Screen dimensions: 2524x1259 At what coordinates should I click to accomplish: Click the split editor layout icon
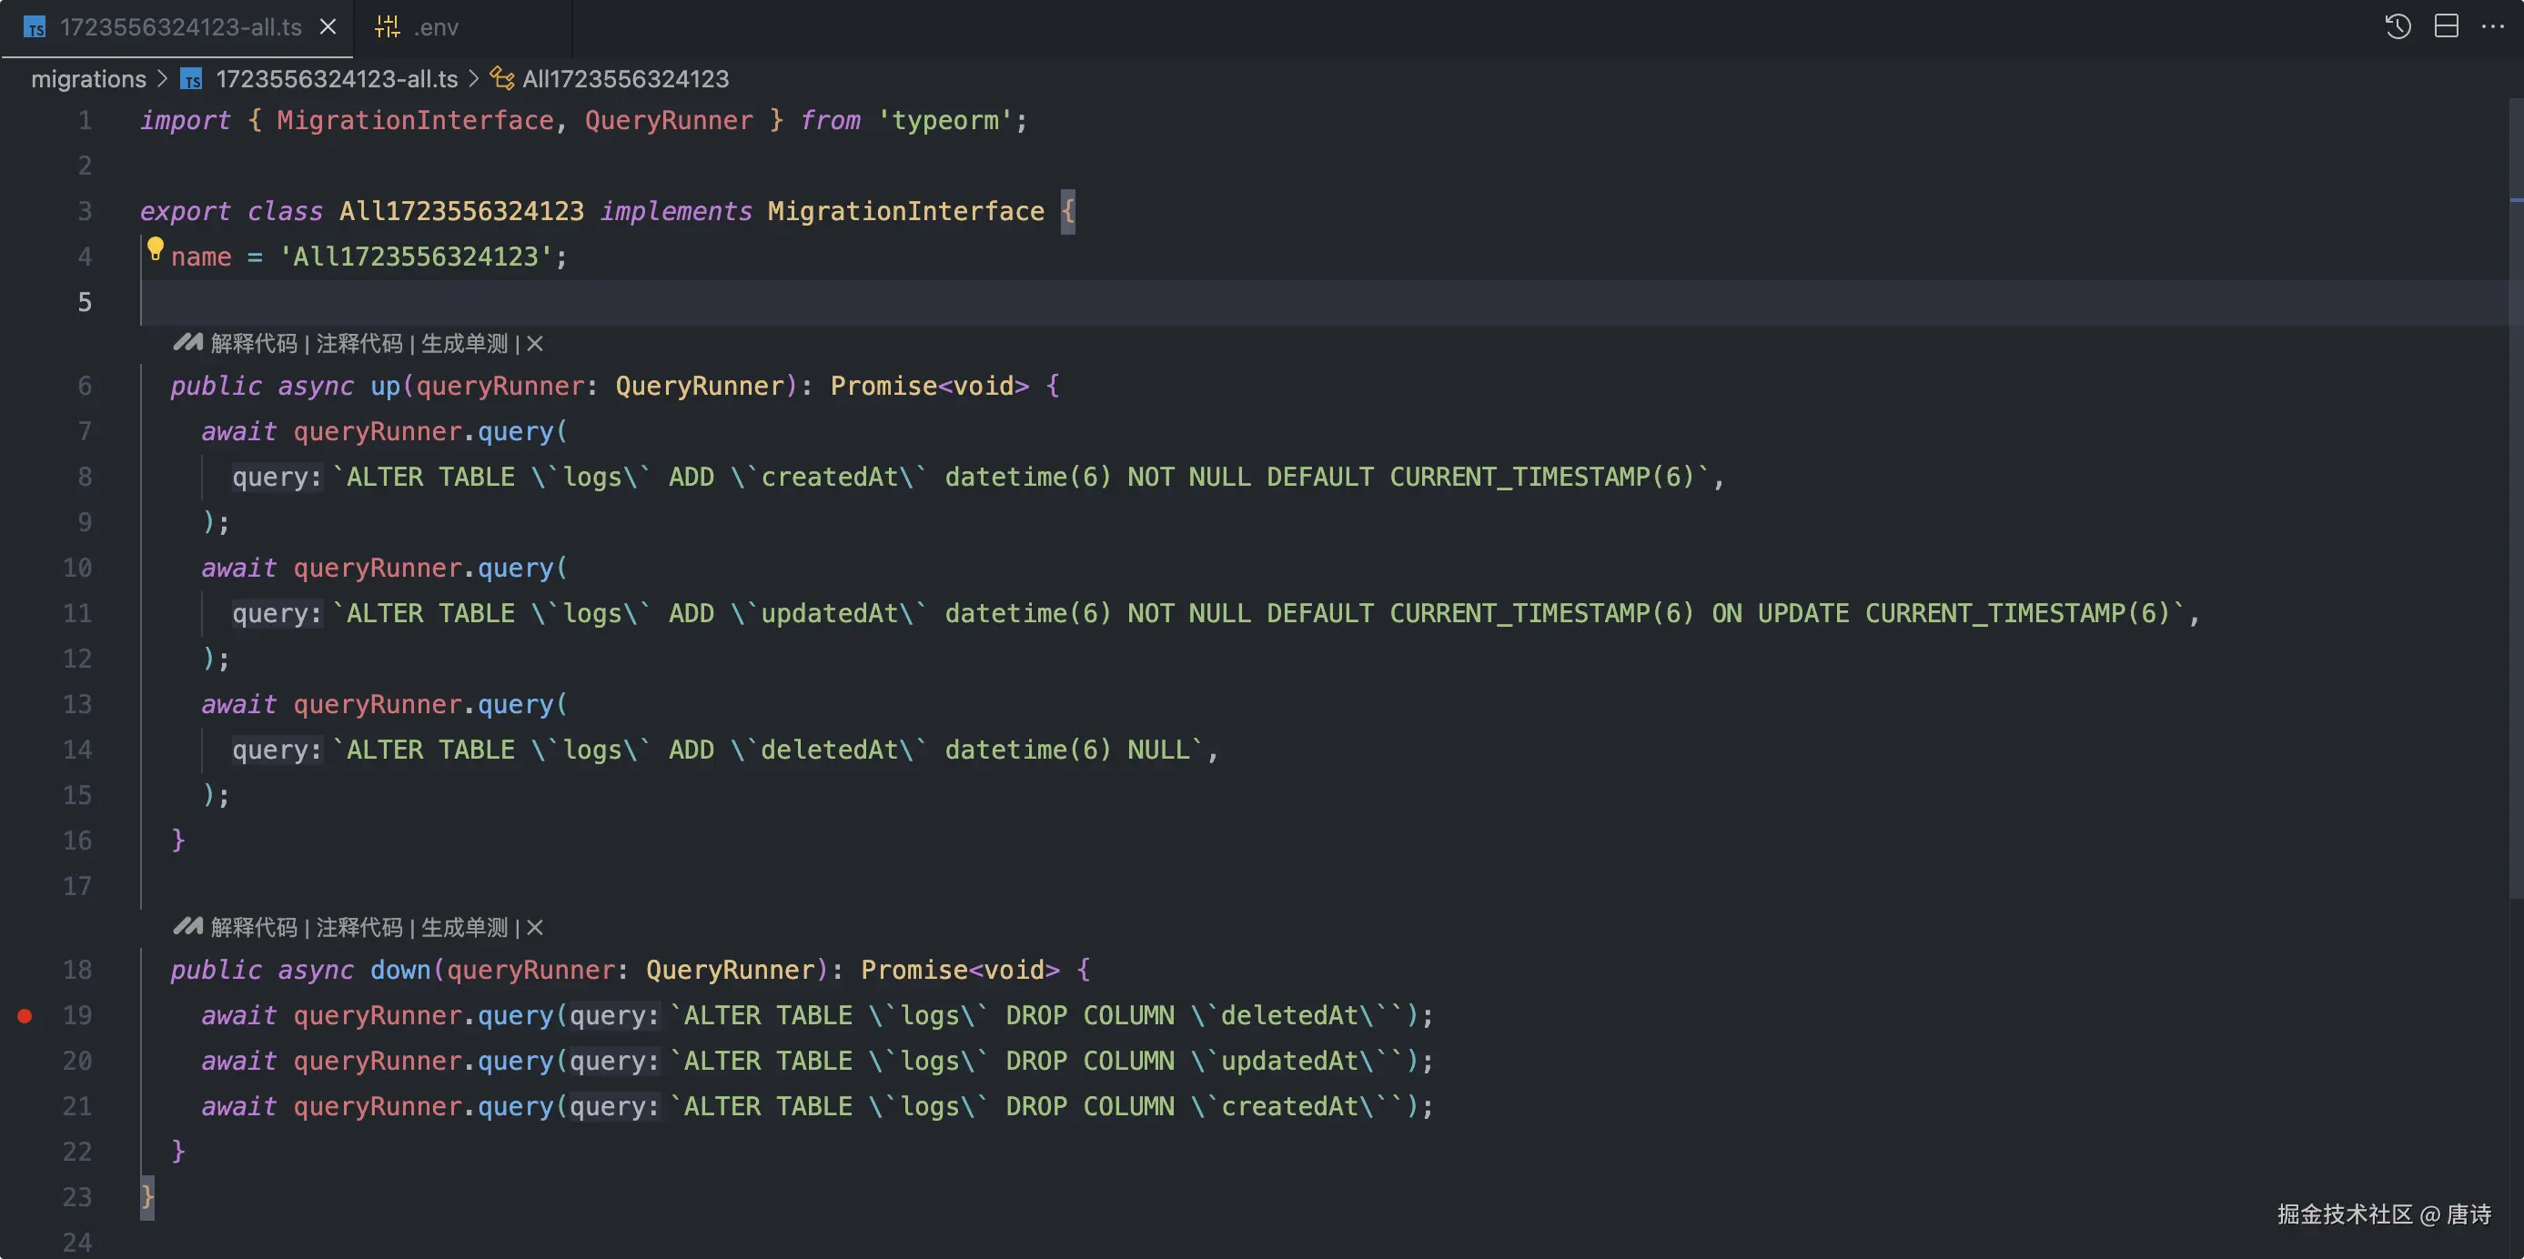tap(2447, 26)
